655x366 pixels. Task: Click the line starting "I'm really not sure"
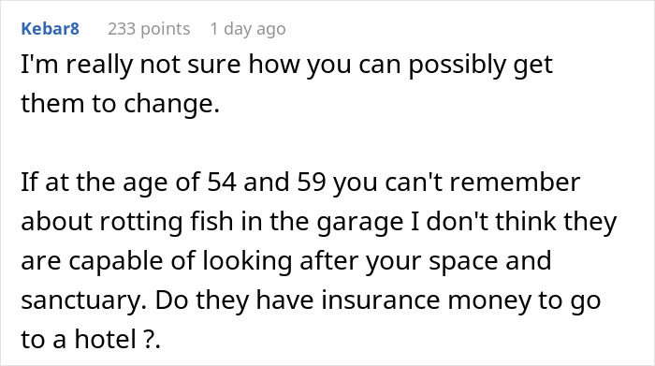point(286,66)
